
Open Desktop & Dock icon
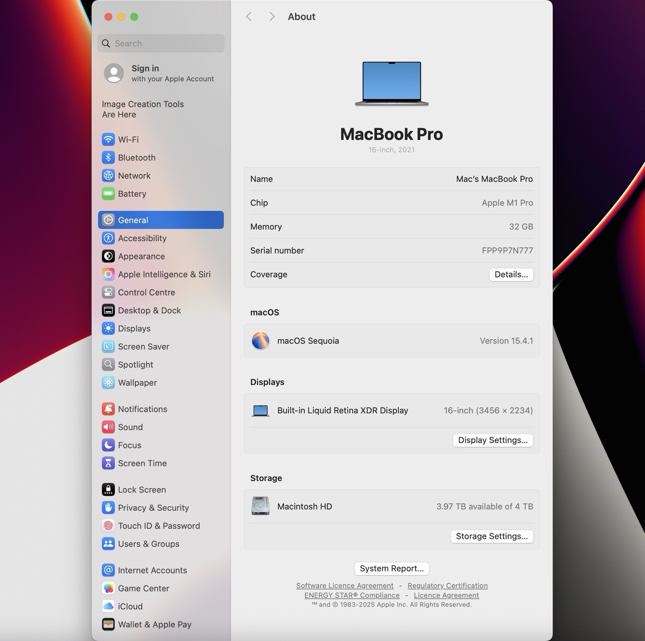click(108, 310)
